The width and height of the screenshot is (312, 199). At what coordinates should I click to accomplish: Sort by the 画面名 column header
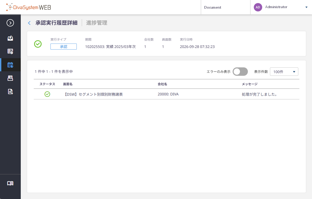(x=68, y=84)
